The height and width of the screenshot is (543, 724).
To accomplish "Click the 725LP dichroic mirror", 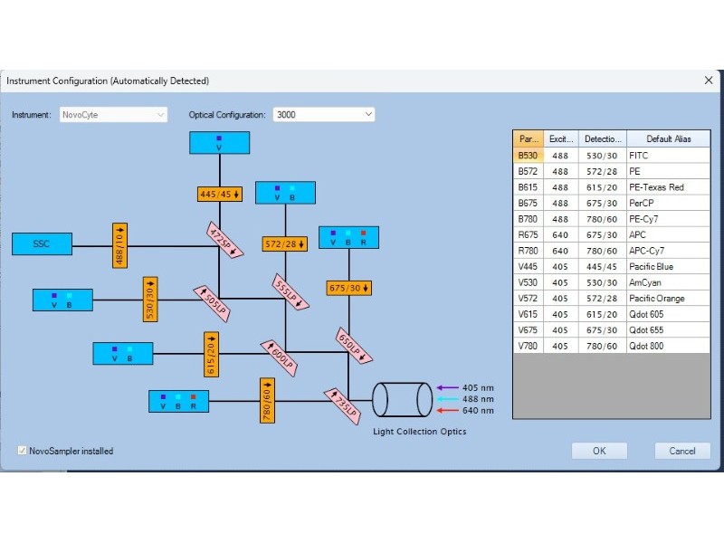I will pos(343,403).
